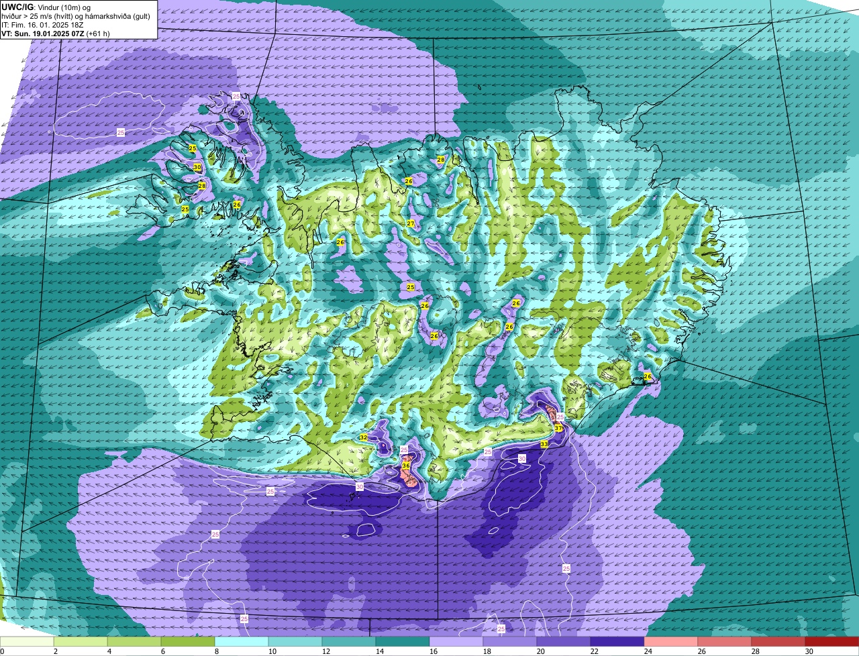
Task: Select the 10–12 m/s light teal legend swatch
Action: coord(295,641)
